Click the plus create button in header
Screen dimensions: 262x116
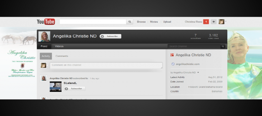pos(214,22)
